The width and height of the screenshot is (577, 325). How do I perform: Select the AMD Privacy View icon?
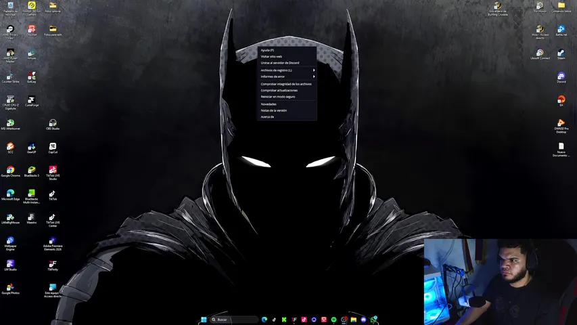10,32
